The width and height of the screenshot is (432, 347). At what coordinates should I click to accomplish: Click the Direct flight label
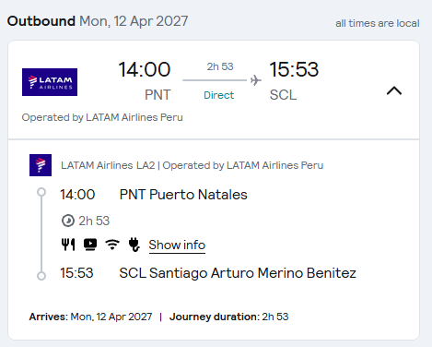[x=219, y=95]
